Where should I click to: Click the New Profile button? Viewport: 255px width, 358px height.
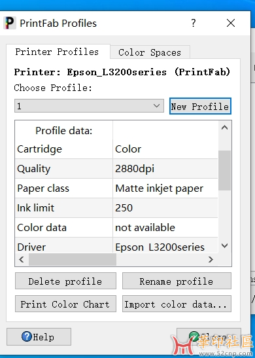(x=200, y=106)
